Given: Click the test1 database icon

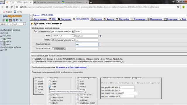Looking at the screenshot, I should [x=1, y=50].
